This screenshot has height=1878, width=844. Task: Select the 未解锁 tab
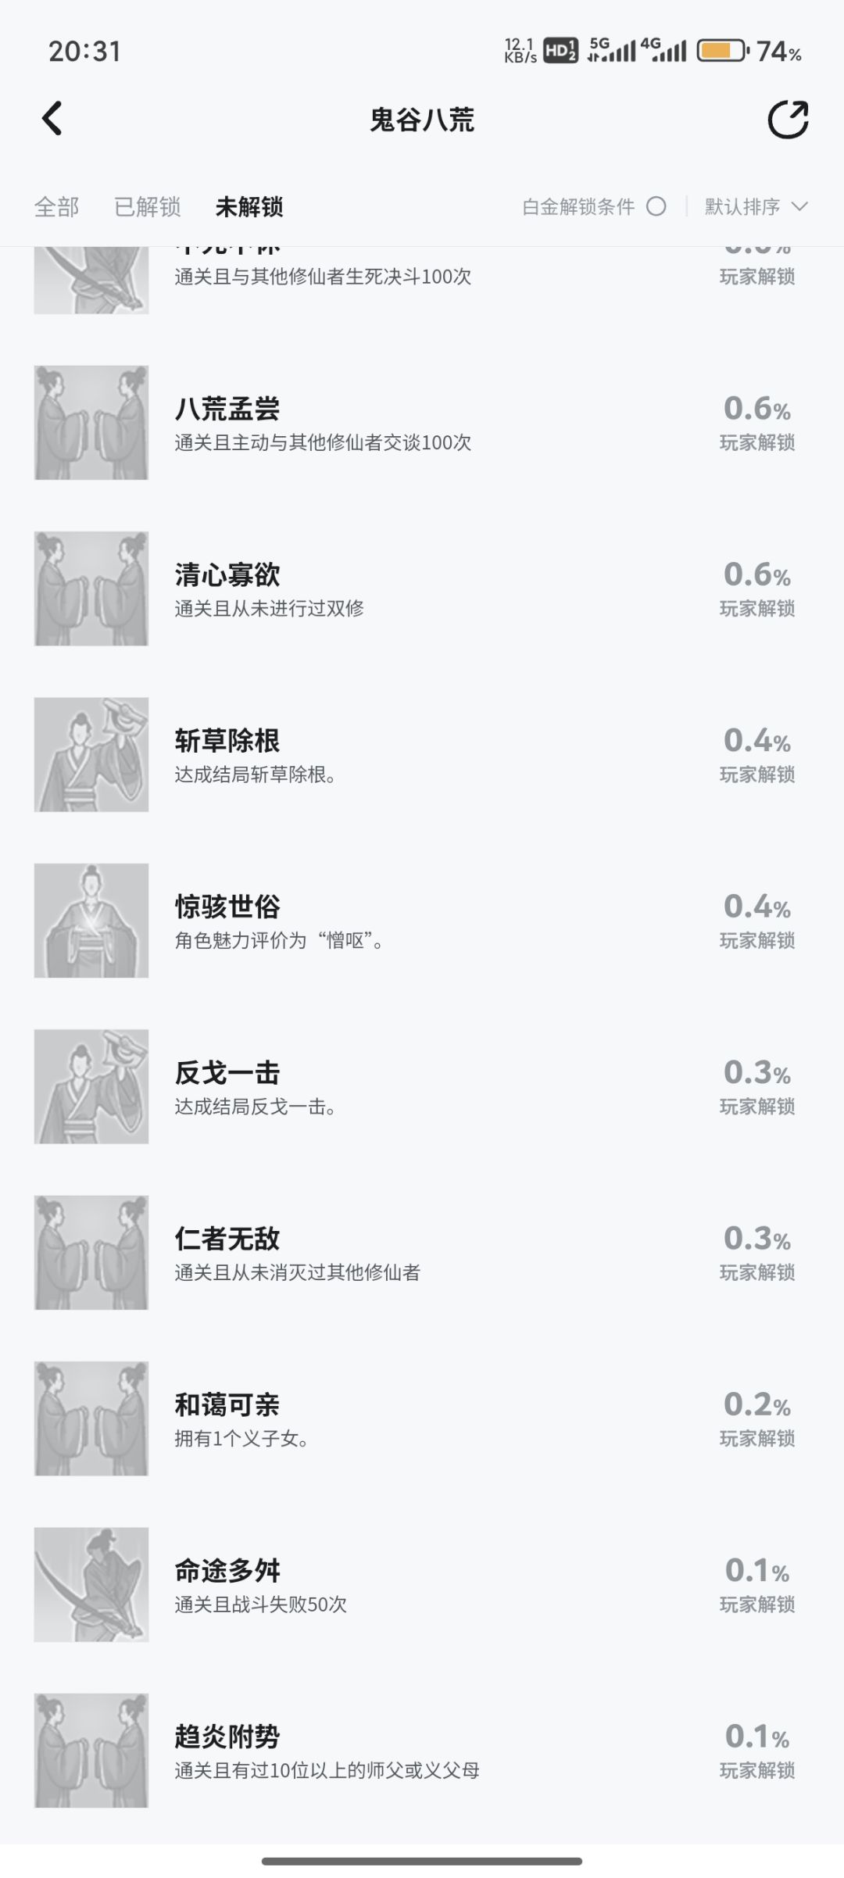pyautogui.click(x=249, y=207)
